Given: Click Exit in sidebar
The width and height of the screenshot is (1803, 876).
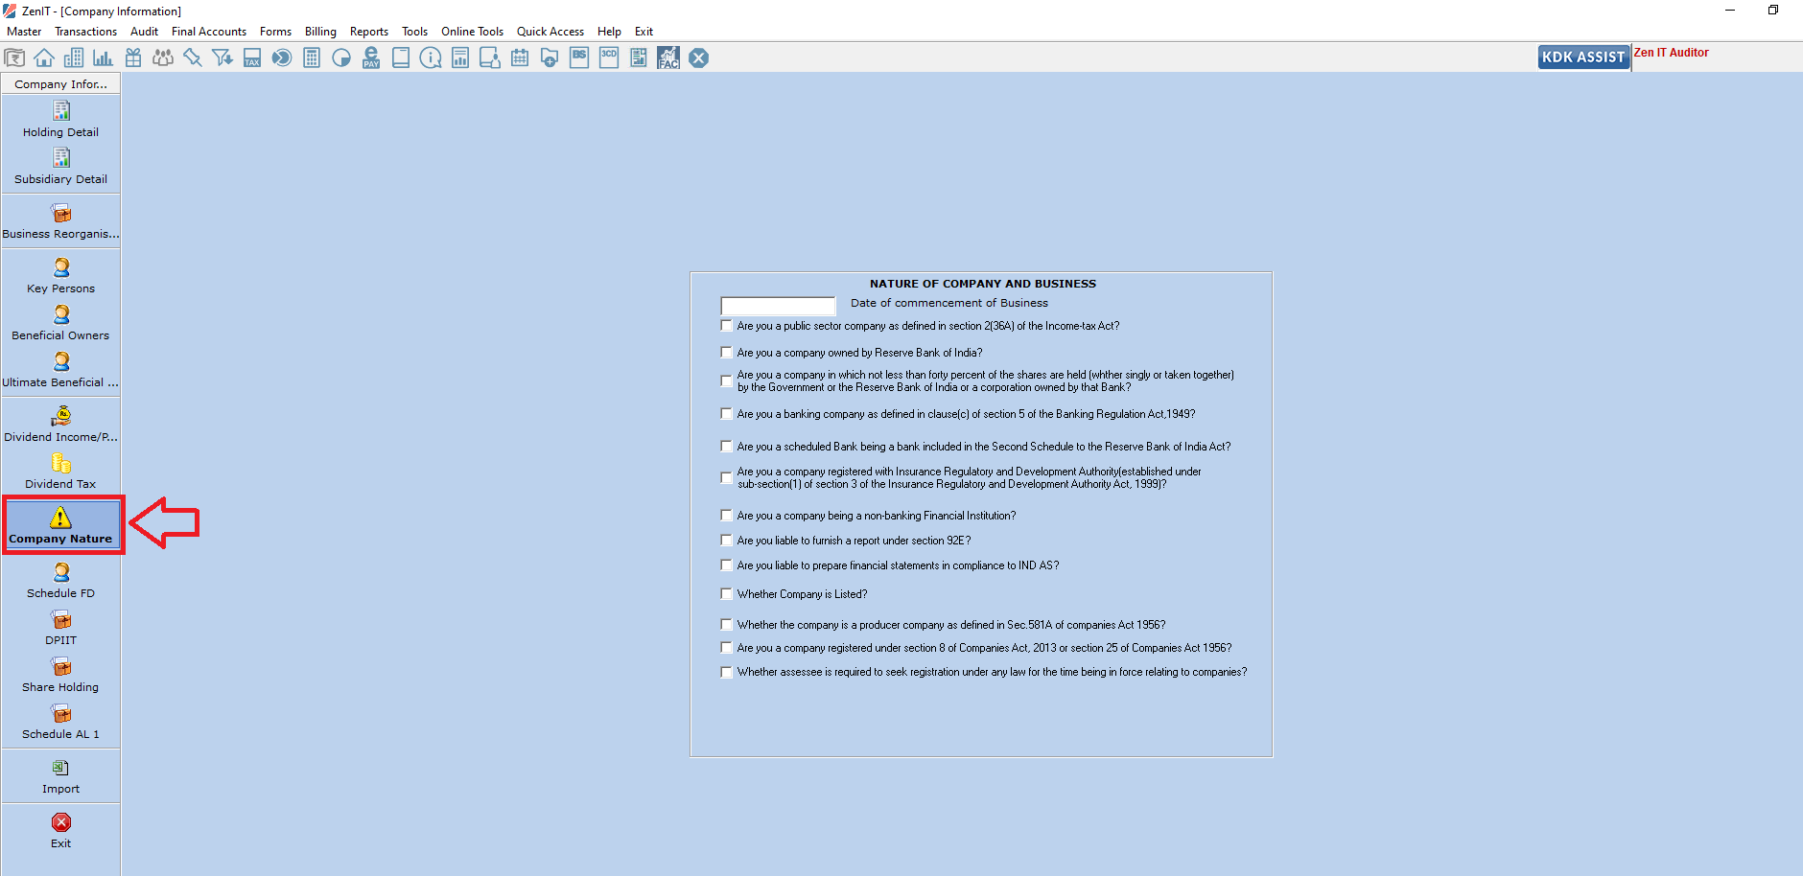Looking at the screenshot, I should (x=60, y=831).
